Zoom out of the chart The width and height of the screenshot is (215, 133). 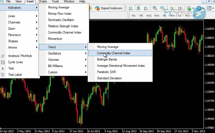(x=163, y=8)
